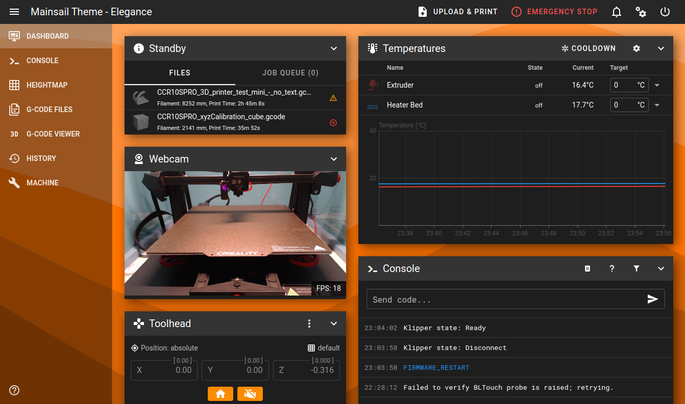Collapse the Webcam panel
The width and height of the screenshot is (685, 404).
point(334,159)
